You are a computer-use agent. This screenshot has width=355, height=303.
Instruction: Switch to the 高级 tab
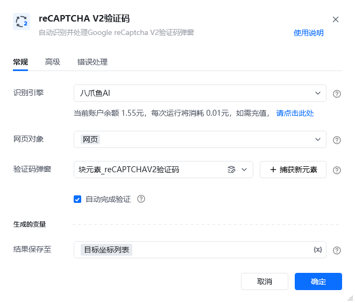point(53,62)
